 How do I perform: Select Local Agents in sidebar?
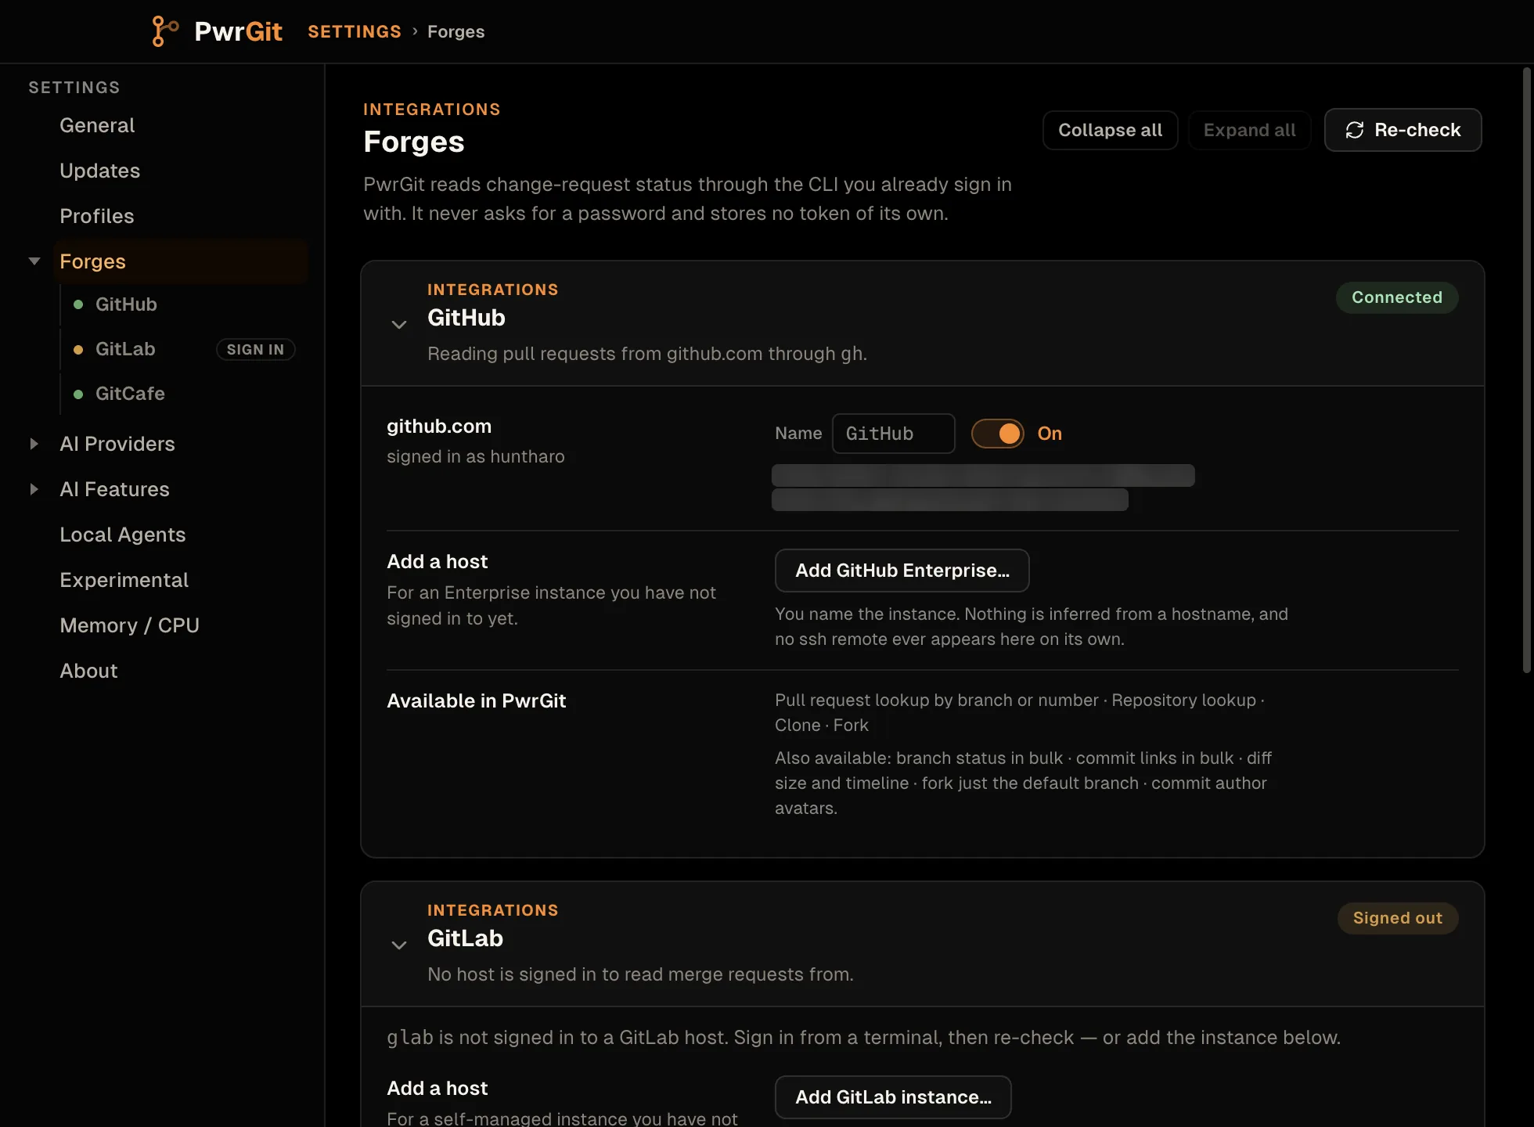[122, 535]
